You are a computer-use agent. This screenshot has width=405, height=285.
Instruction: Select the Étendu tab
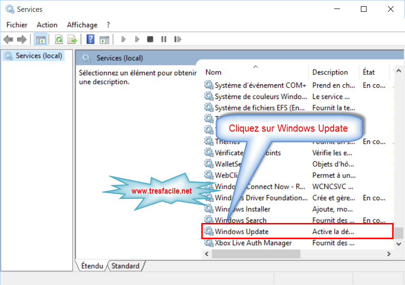point(92,266)
